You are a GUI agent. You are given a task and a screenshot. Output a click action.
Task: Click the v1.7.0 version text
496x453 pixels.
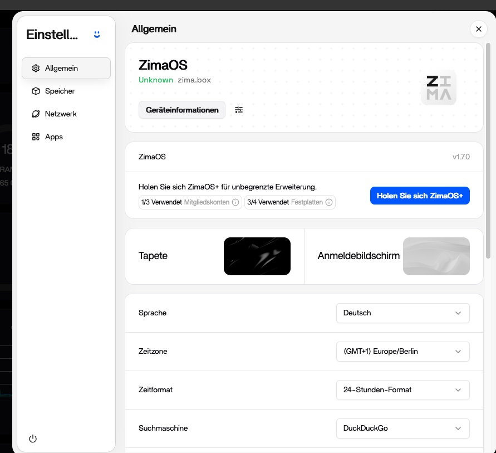(x=461, y=157)
